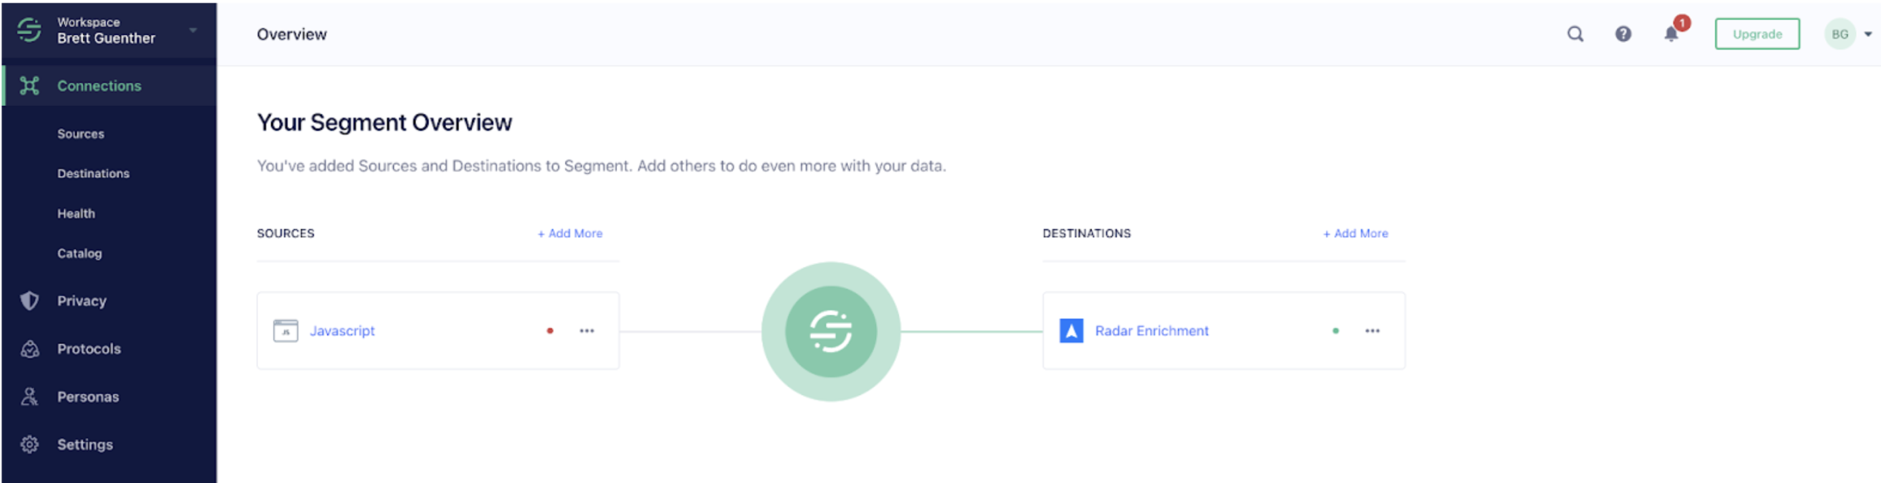
Task: Select Destinations in the sidebar
Action: [x=93, y=173]
